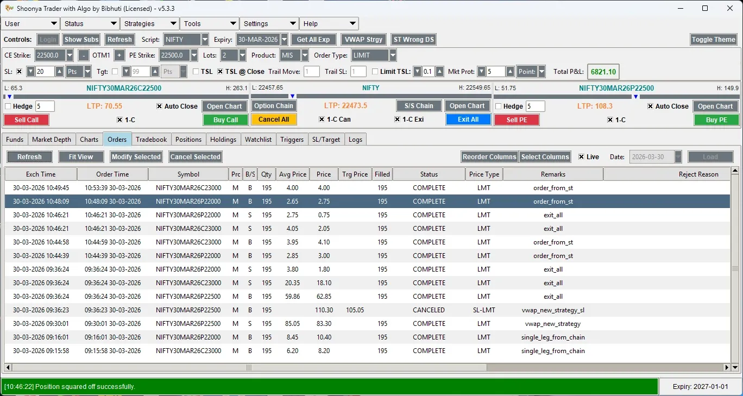This screenshot has height=396, width=743.
Task: Click the plus button after OTM1
Action: 119,55
